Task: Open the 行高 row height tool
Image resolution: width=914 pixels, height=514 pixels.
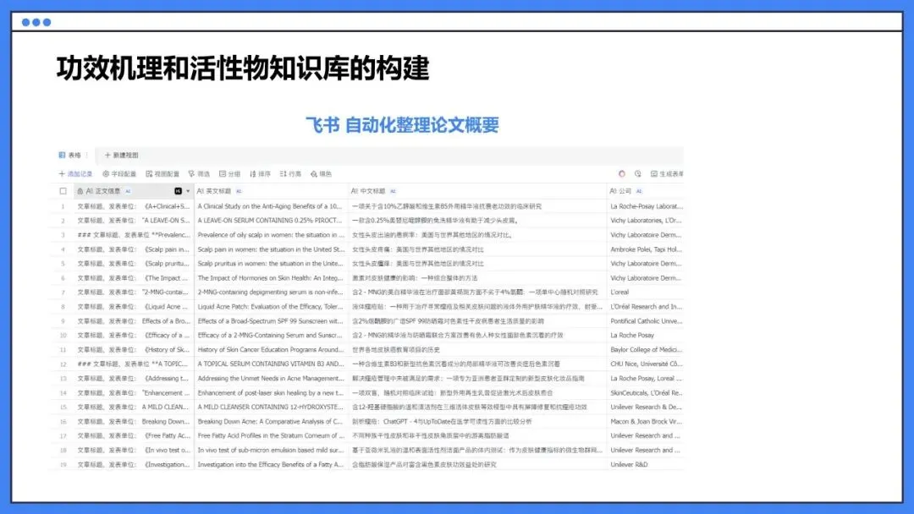Action: [290, 174]
